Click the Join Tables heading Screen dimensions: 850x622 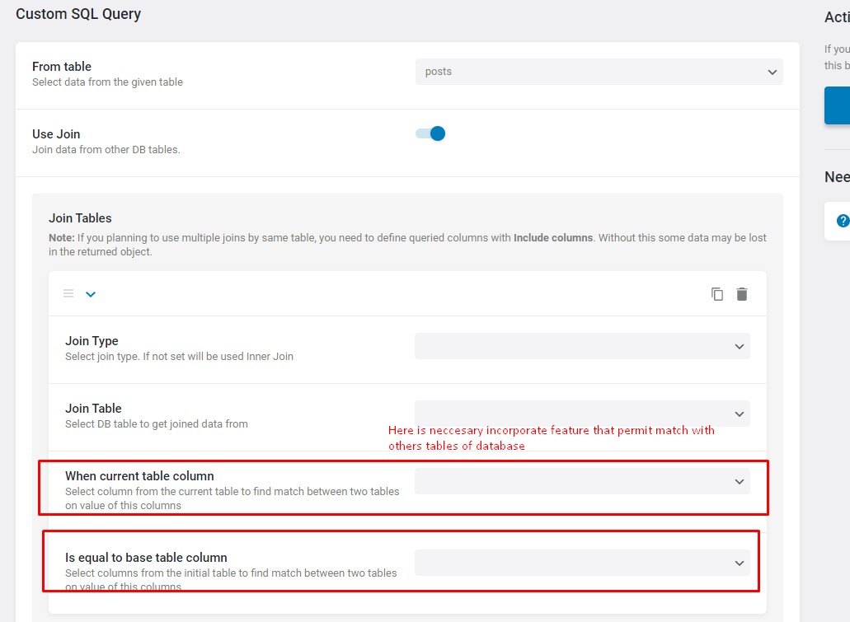[x=80, y=217]
